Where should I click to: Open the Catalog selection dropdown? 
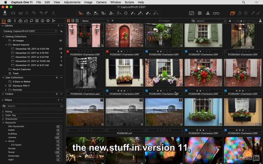(29, 31)
